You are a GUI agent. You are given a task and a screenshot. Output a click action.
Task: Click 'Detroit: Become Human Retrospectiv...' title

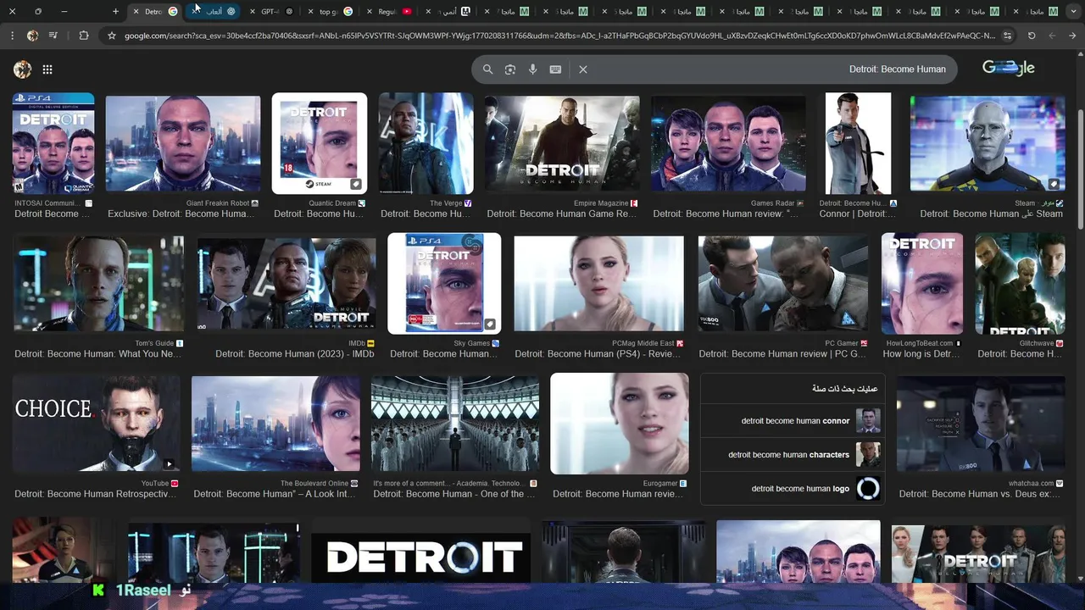96,494
